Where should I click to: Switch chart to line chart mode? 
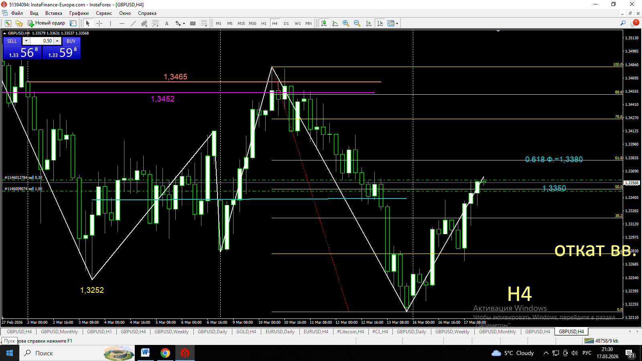(x=335, y=23)
